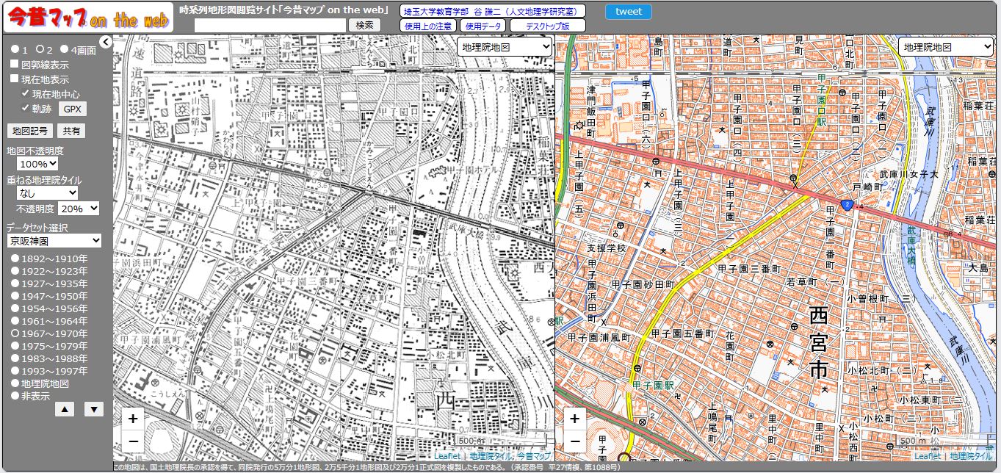Zoom out on the right map
This screenshot has height=473, width=1001.
point(574,441)
